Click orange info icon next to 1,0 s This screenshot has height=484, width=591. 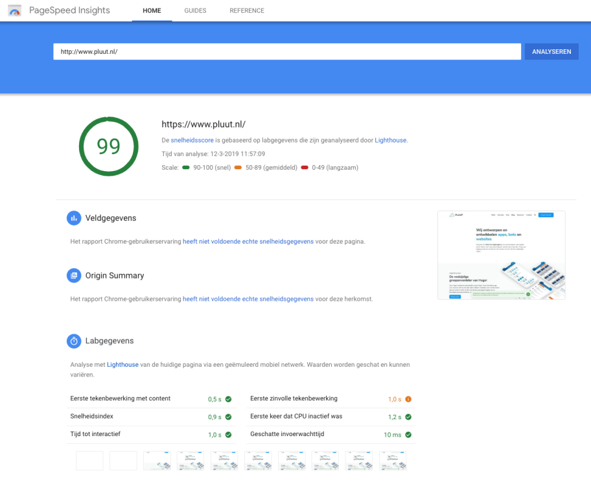(408, 399)
